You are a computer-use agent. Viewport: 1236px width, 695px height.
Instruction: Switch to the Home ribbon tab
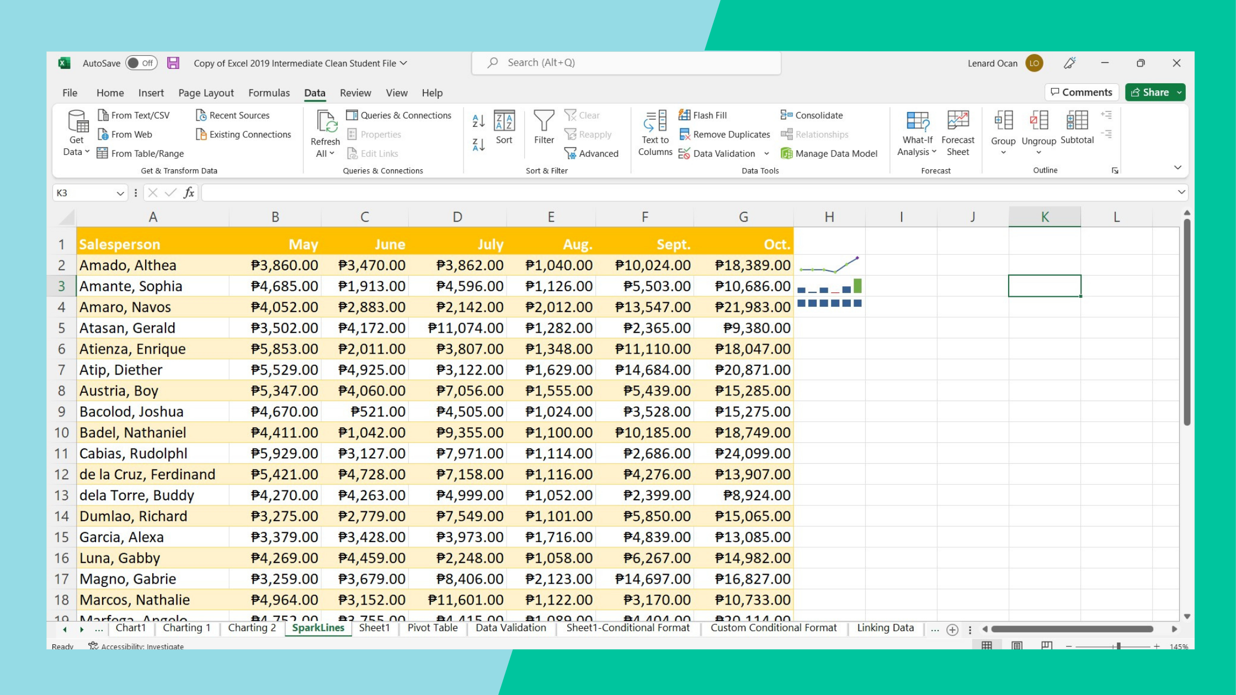pyautogui.click(x=110, y=93)
